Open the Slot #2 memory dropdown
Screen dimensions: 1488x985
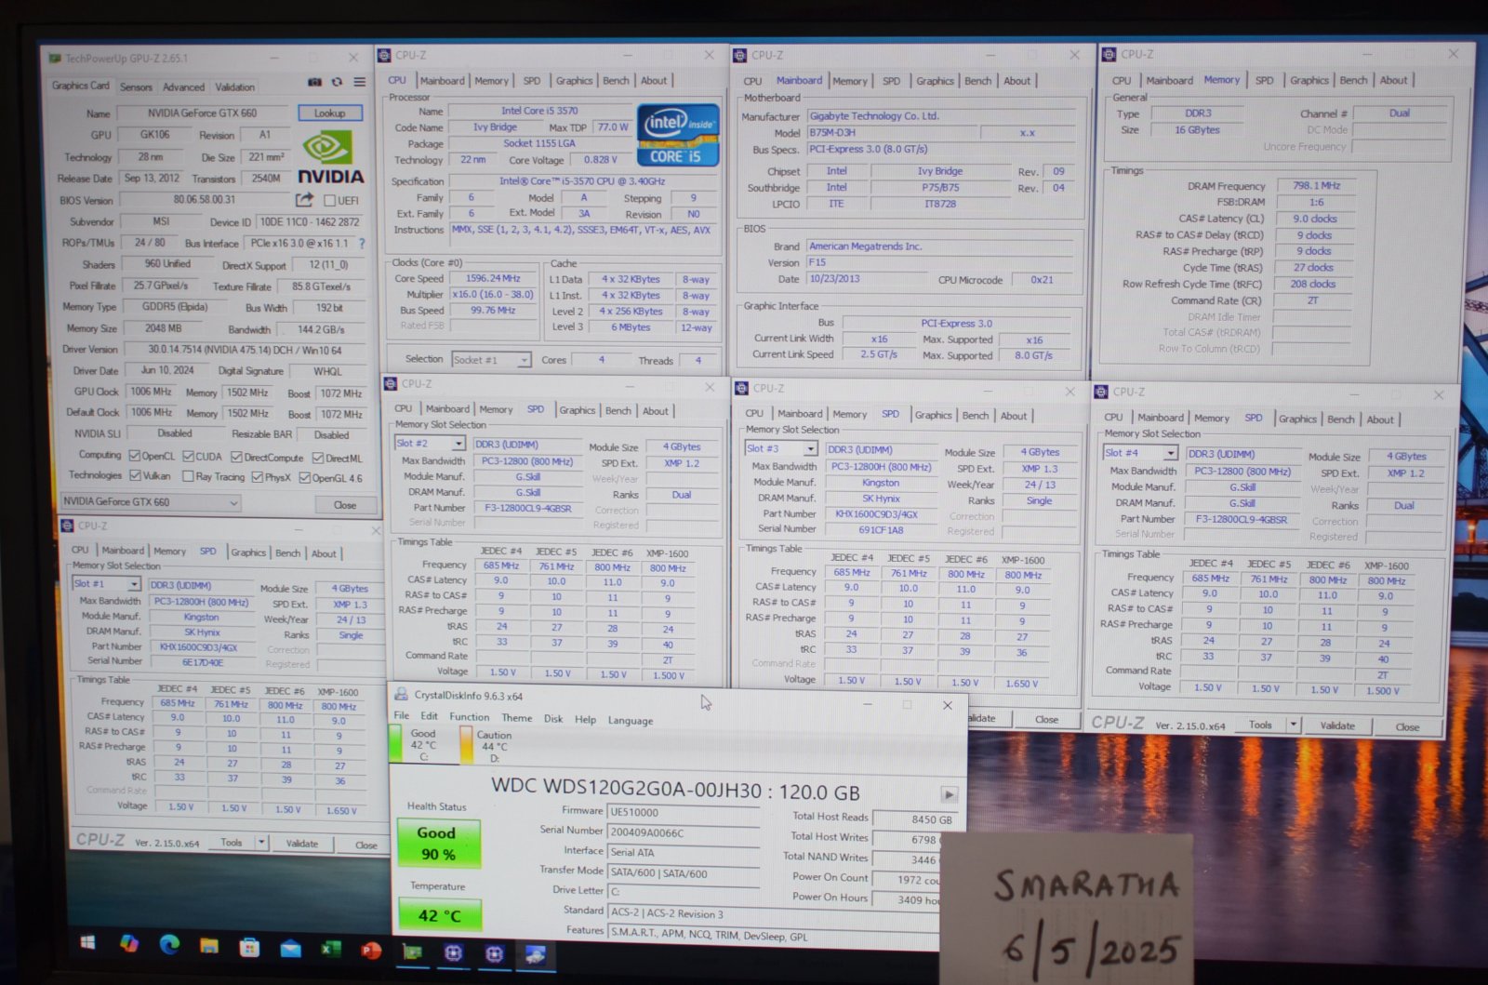coord(429,444)
